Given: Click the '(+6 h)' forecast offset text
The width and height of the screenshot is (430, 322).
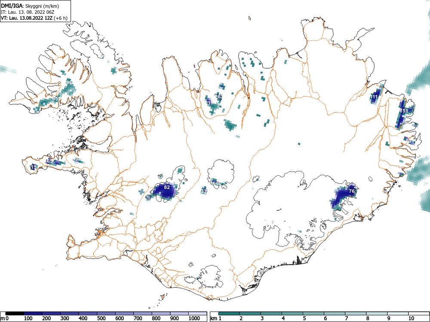Looking at the screenshot, I should pos(61,18).
